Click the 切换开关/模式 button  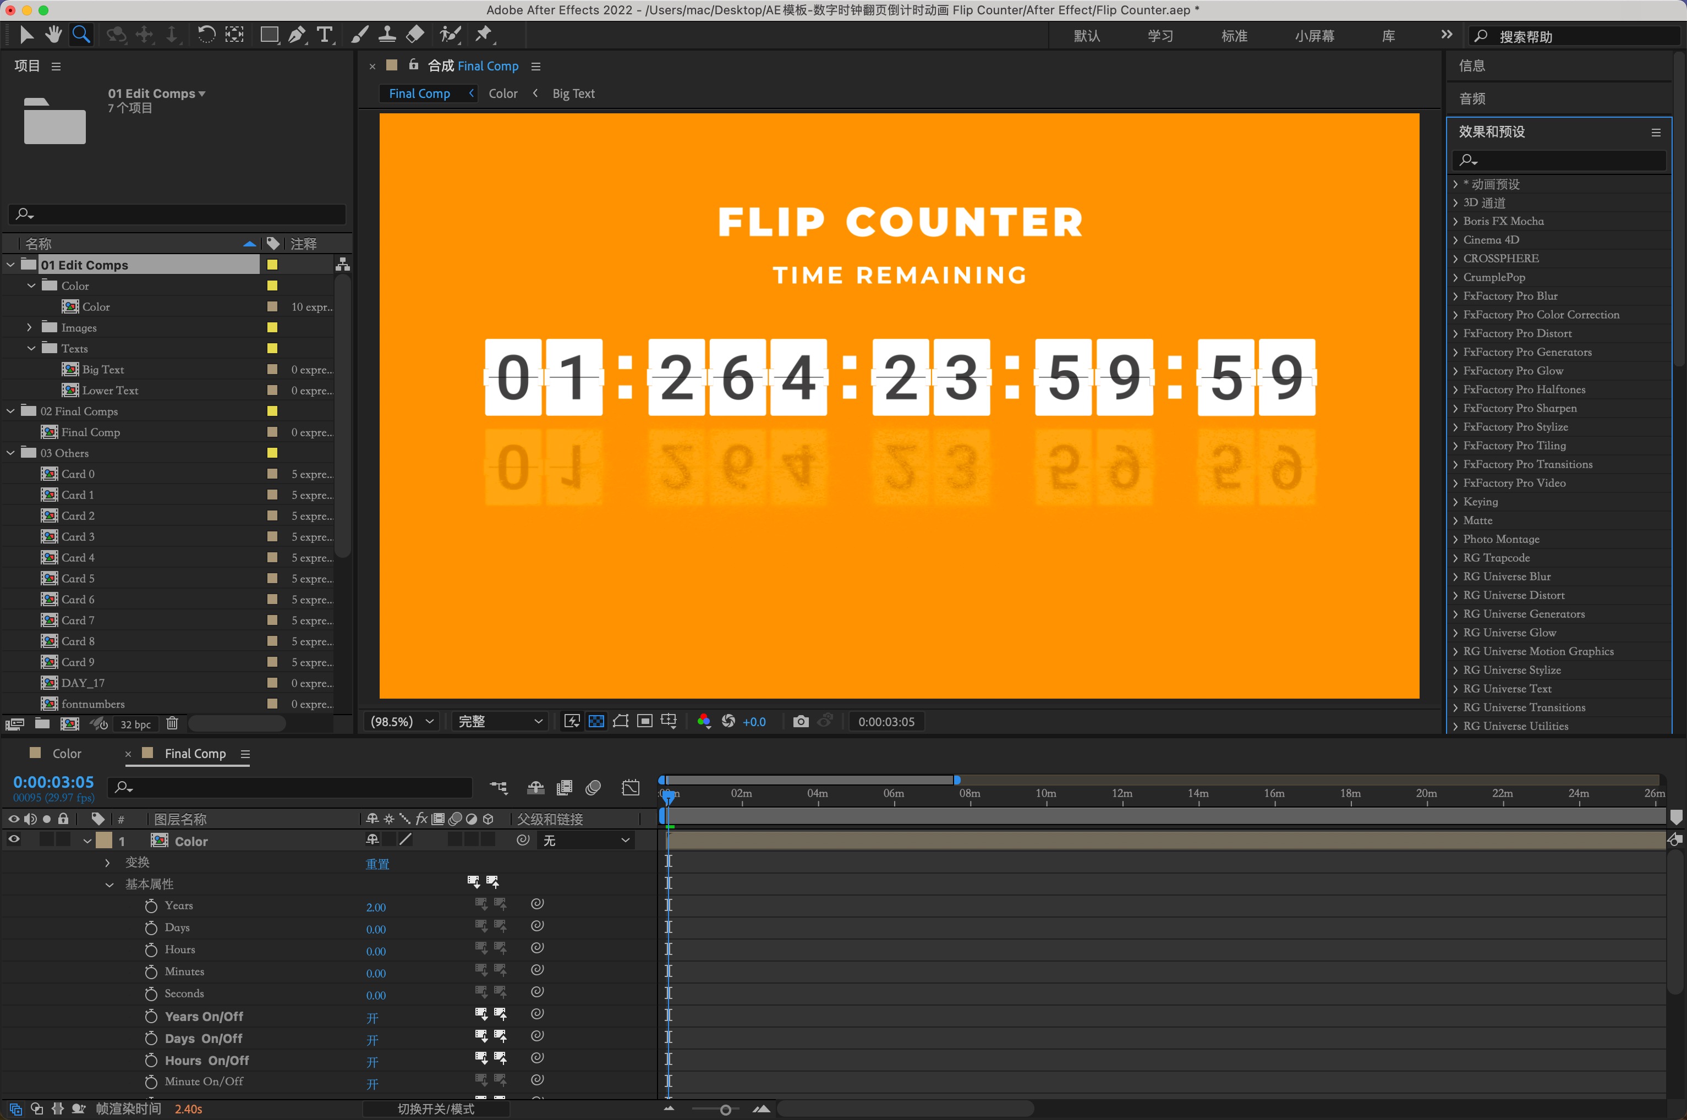436,1108
